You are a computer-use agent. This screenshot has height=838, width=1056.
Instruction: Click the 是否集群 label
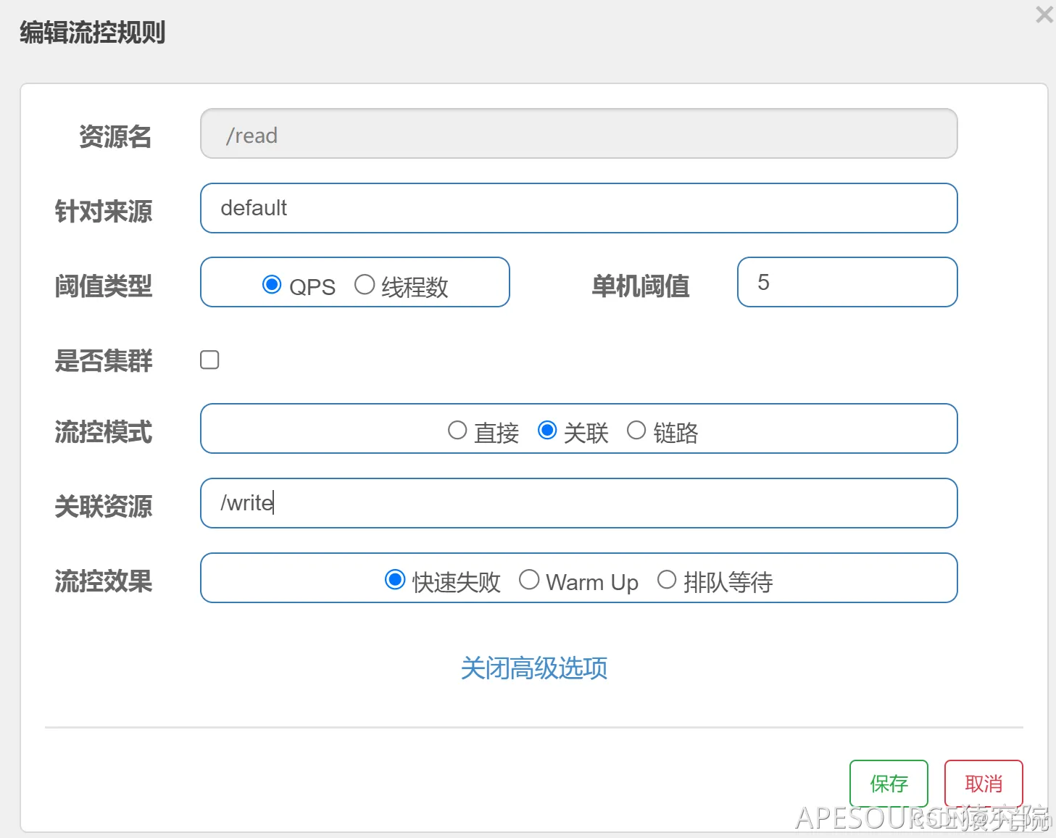[104, 360]
